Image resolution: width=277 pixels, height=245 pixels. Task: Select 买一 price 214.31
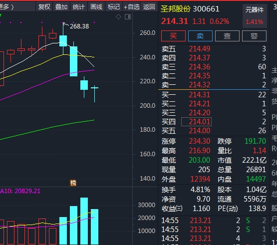tap(200, 95)
